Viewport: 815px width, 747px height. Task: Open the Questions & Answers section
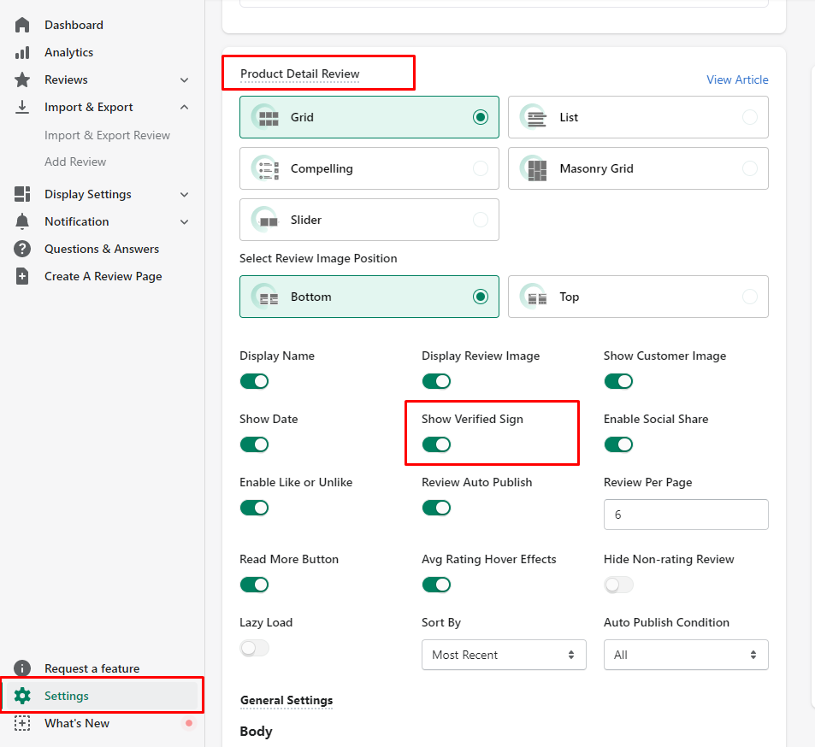[101, 249]
